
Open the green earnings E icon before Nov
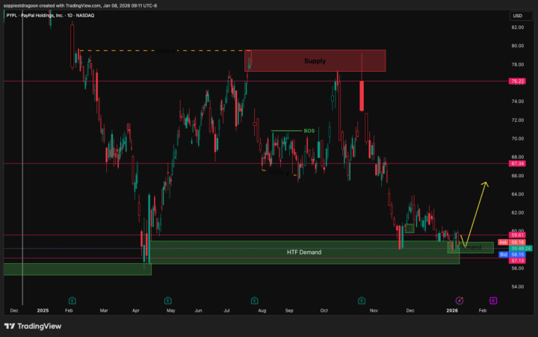(362, 301)
